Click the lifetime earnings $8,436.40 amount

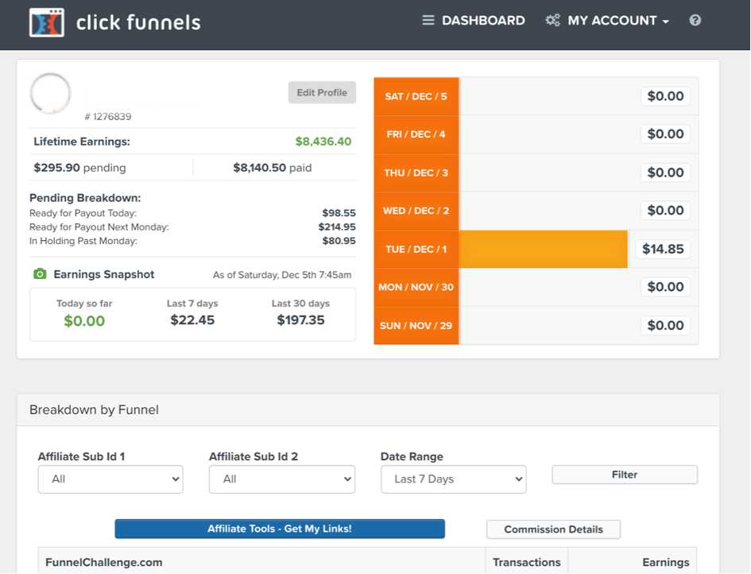click(x=323, y=142)
